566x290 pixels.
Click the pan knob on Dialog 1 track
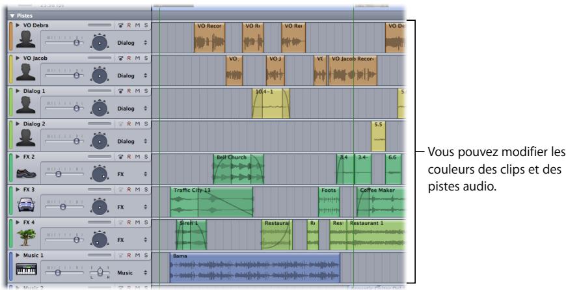100,108
